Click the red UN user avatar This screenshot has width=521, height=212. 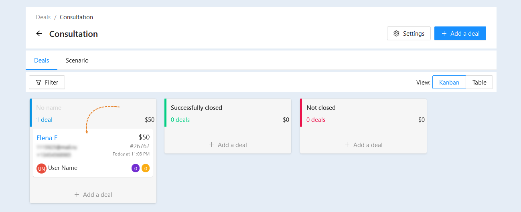[x=41, y=168]
